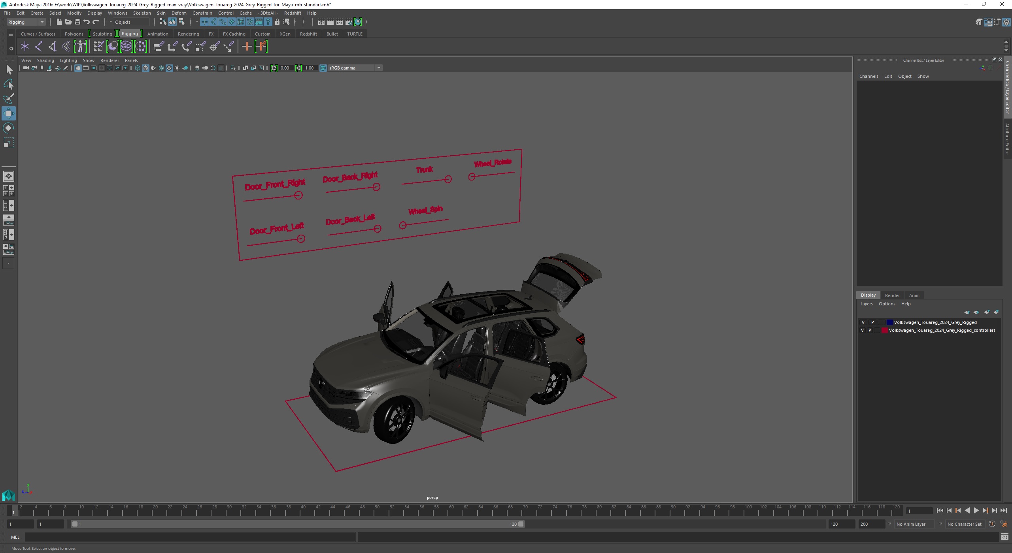Open the HumanIK character shelf icon
1012x553 pixels.
[80, 47]
